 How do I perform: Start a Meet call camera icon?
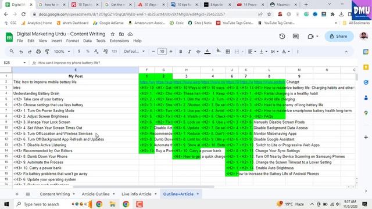coord(310,37)
